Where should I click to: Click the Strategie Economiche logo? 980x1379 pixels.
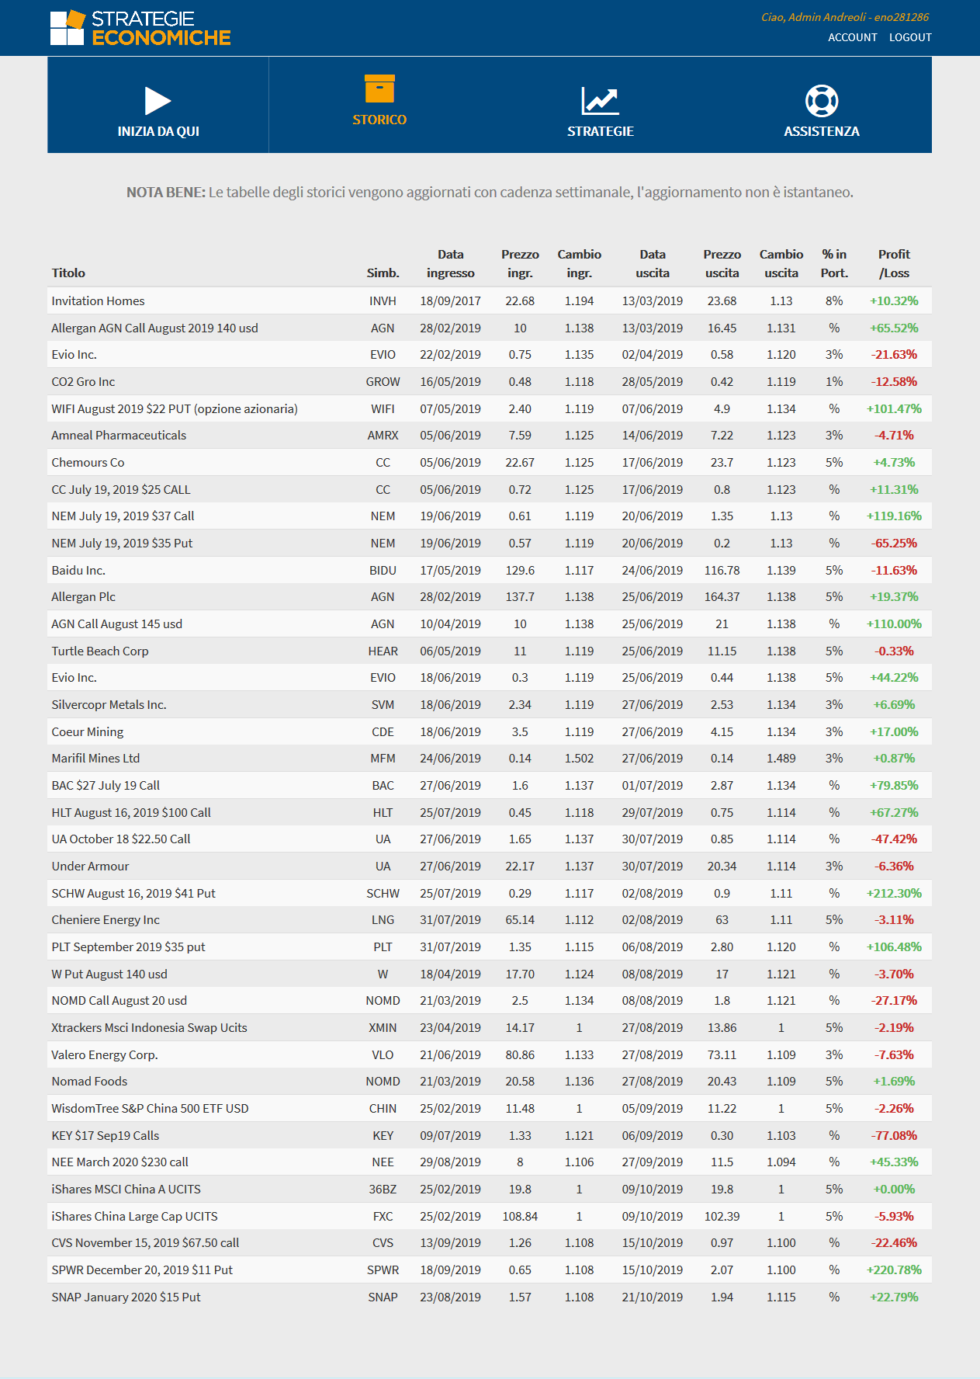click(x=140, y=28)
